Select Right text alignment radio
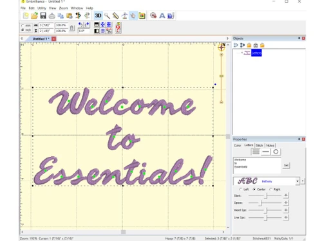 click(270, 190)
